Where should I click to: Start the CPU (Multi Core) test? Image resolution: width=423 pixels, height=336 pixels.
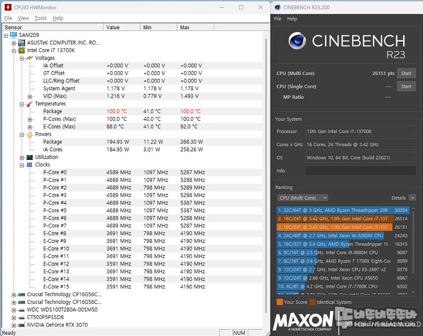click(x=406, y=73)
